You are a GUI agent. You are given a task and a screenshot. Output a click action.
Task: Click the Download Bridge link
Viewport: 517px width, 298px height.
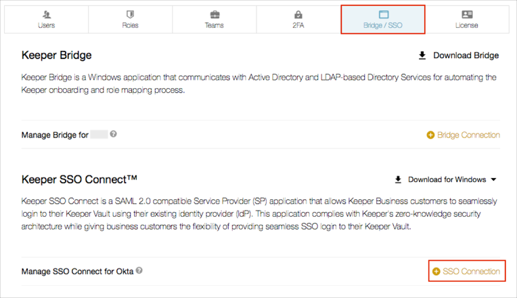466,56
